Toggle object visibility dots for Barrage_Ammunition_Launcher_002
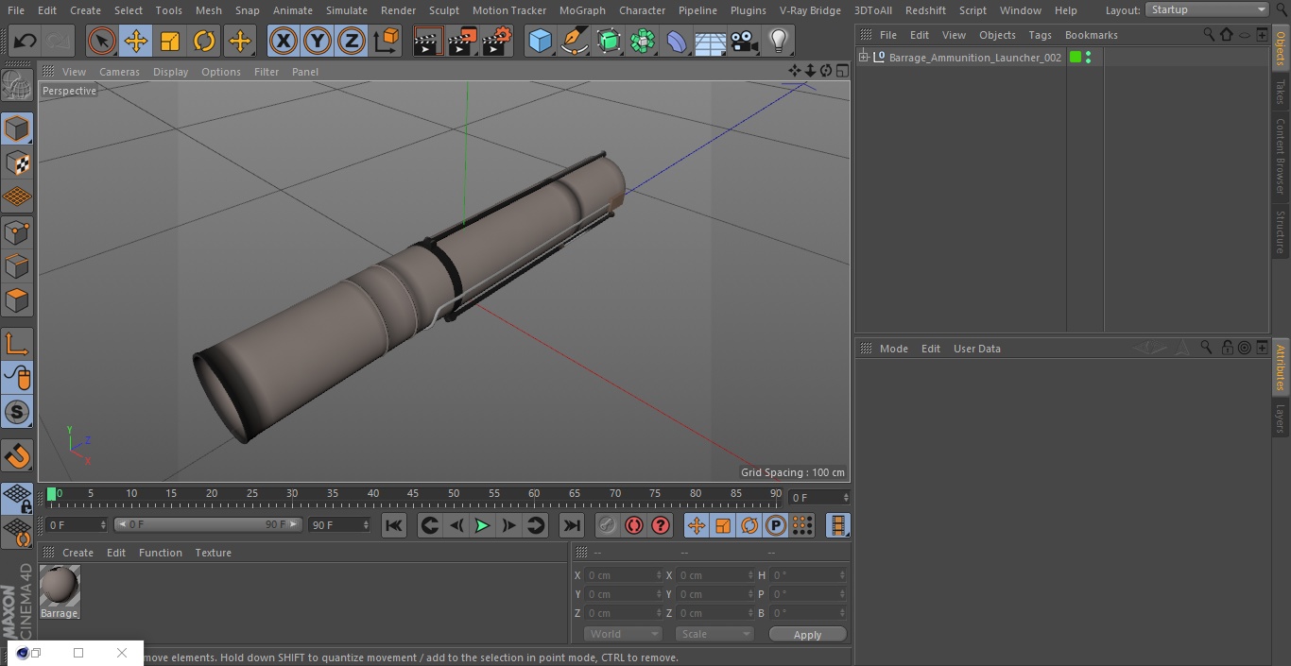The image size is (1291, 666). [1088, 58]
